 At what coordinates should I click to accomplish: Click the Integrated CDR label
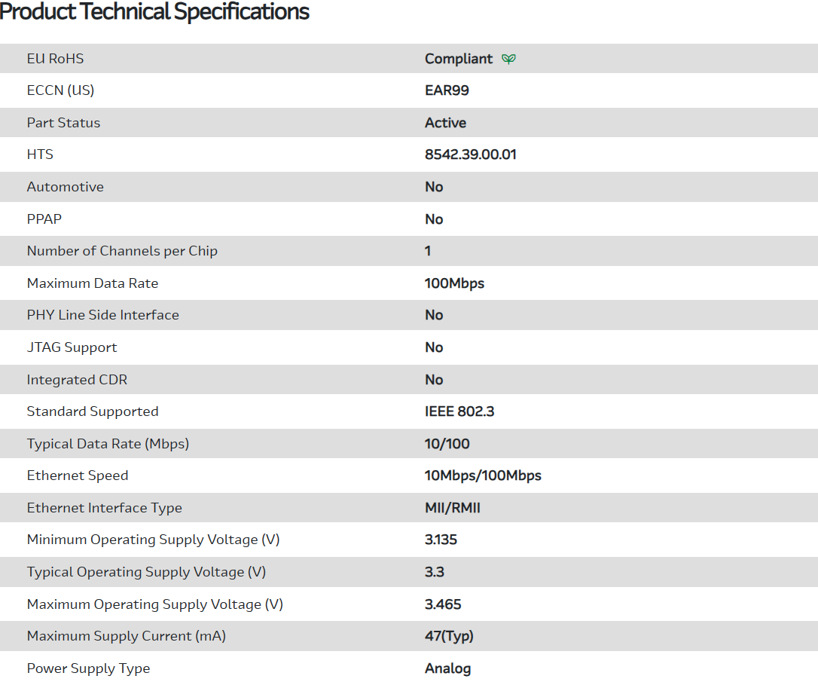77,380
